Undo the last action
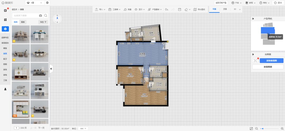The width and height of the screenshot is (285, 131). 167,9
